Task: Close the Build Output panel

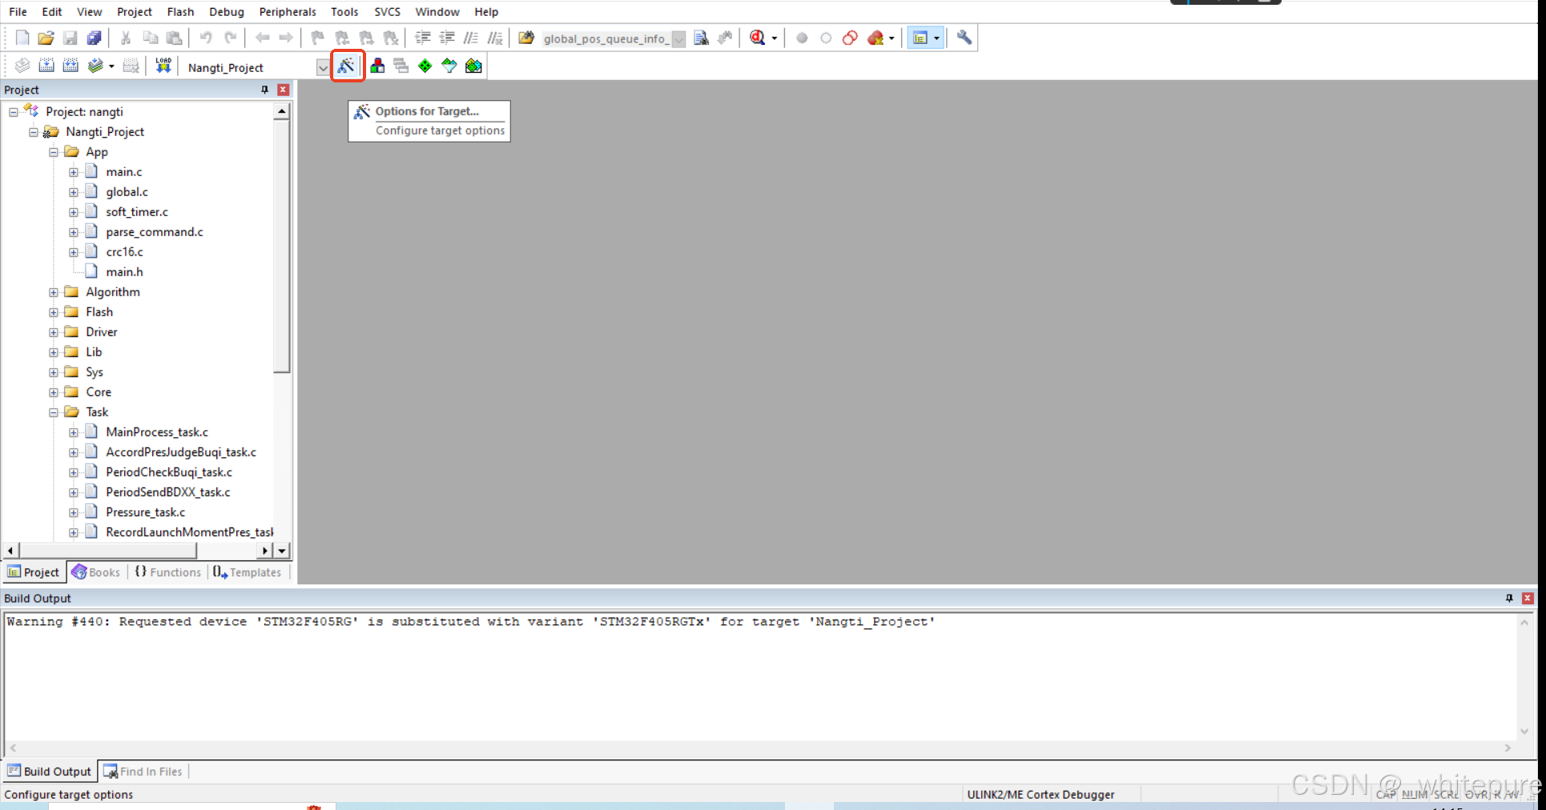Action: click(1528, 598)
